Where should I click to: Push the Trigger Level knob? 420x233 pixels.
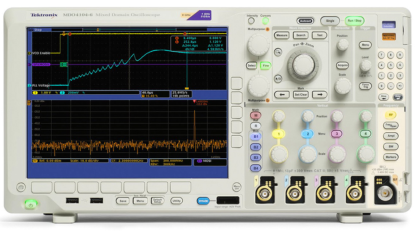point(365,65)
